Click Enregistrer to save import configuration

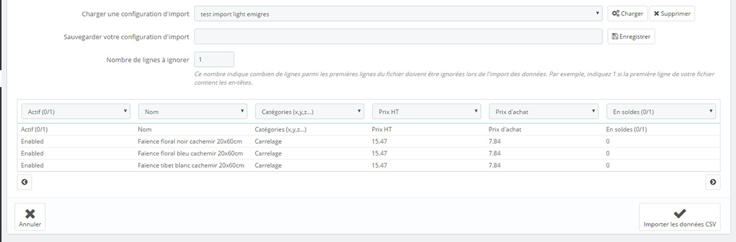click(631, 37)
